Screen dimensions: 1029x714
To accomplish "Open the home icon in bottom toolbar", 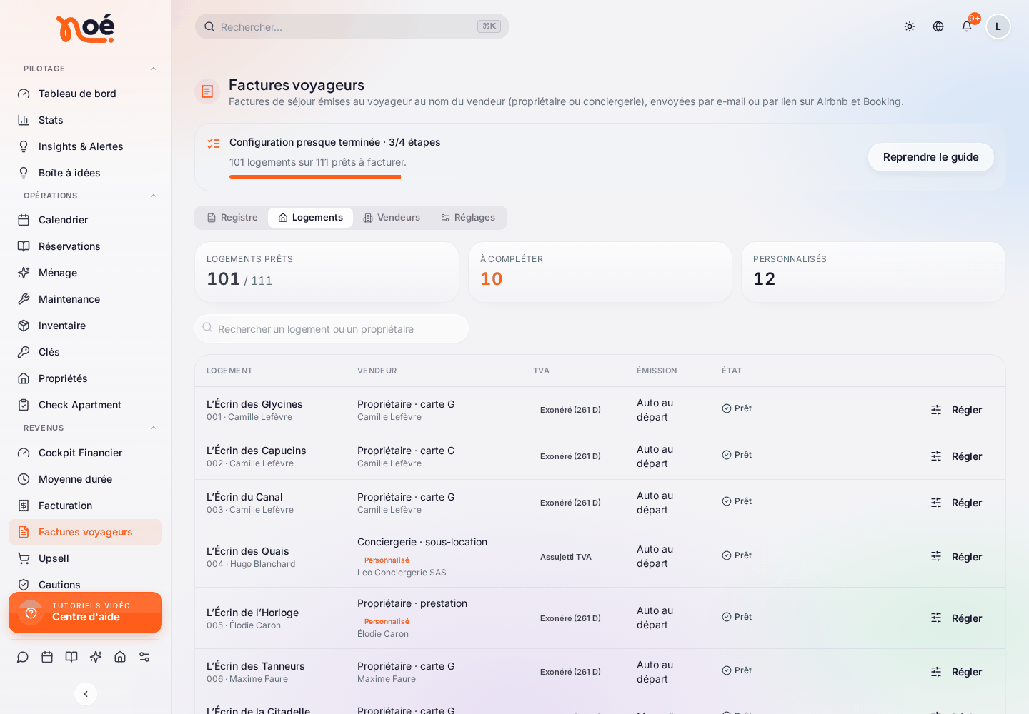I will tap(120, 657).
